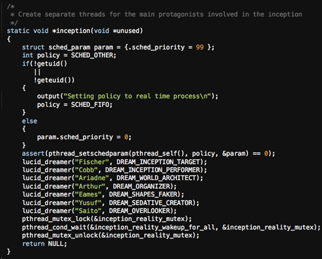The image size is (322, 259).
Task: Click 'DREAM_INCEPTION_TARGET' constant
Action: click(x=158, y=162)
